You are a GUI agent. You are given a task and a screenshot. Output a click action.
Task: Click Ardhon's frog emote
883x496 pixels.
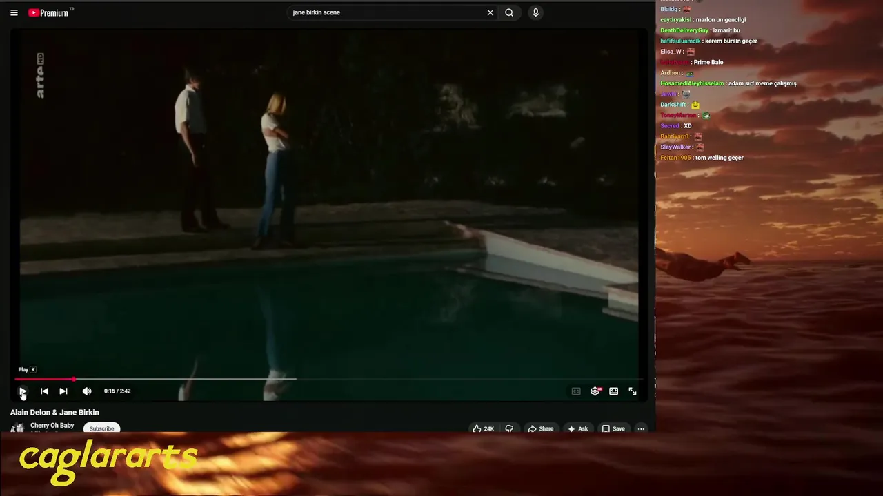coord(689,73)
